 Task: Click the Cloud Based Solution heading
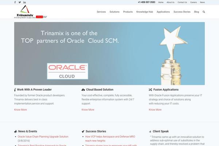click(100, 90)
